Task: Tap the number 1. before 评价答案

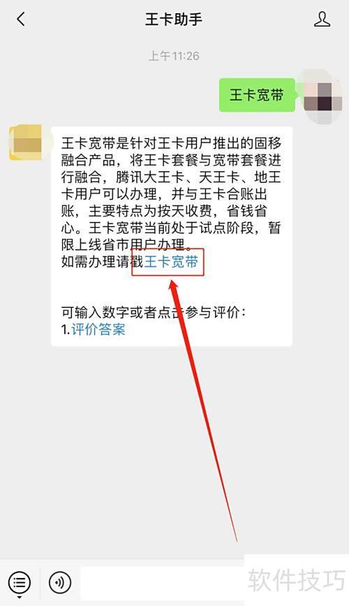Action: (x=66, y=330)
